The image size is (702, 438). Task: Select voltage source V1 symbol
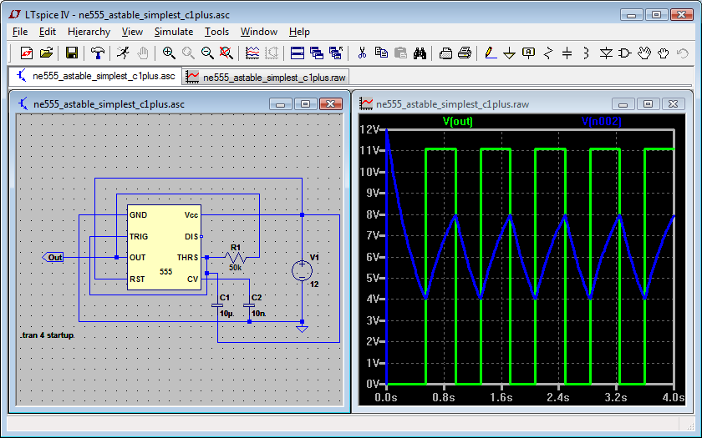coord(303,270)
